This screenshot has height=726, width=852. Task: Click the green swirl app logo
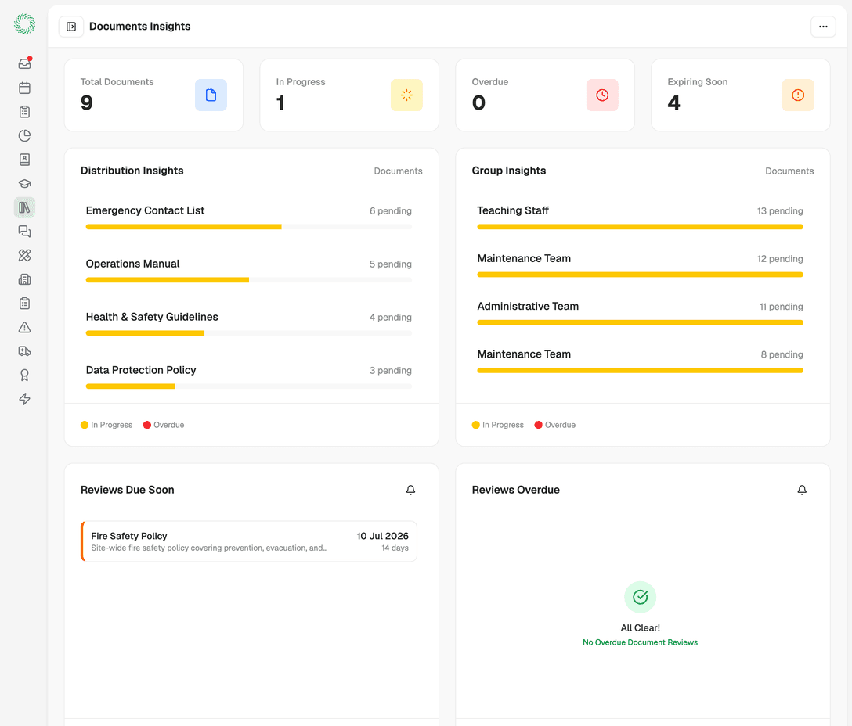tap(24, 24)
